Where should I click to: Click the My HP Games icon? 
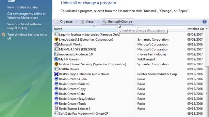[x=56, y=59]
